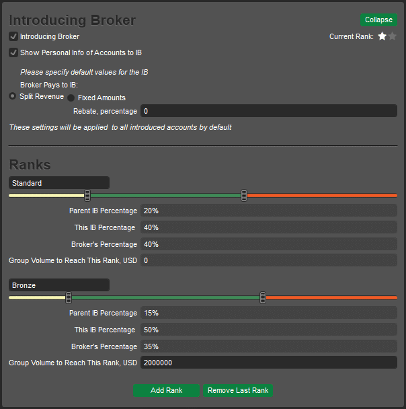Image resolution: width=406 pixels, height=409 pixels.
Task: Click Standard rank Parent IB Percentage field
Action: pos(269,211)
